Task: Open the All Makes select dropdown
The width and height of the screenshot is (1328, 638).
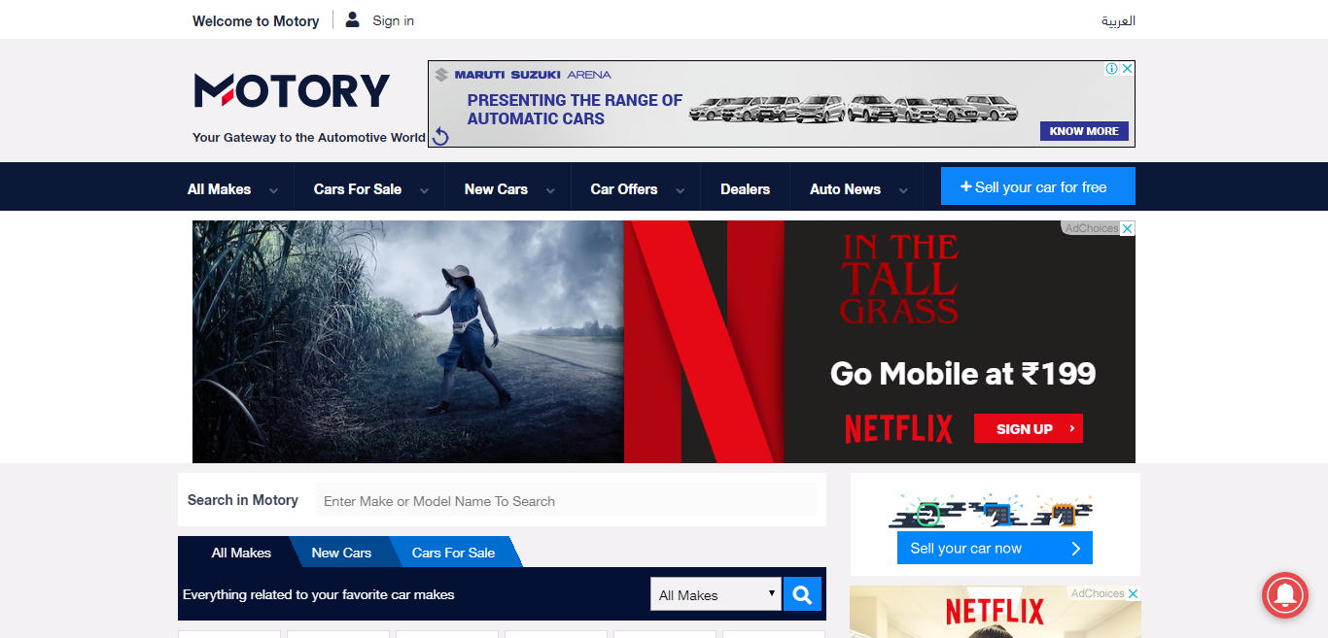Action: pyautogui.click(x=716, y=594)
